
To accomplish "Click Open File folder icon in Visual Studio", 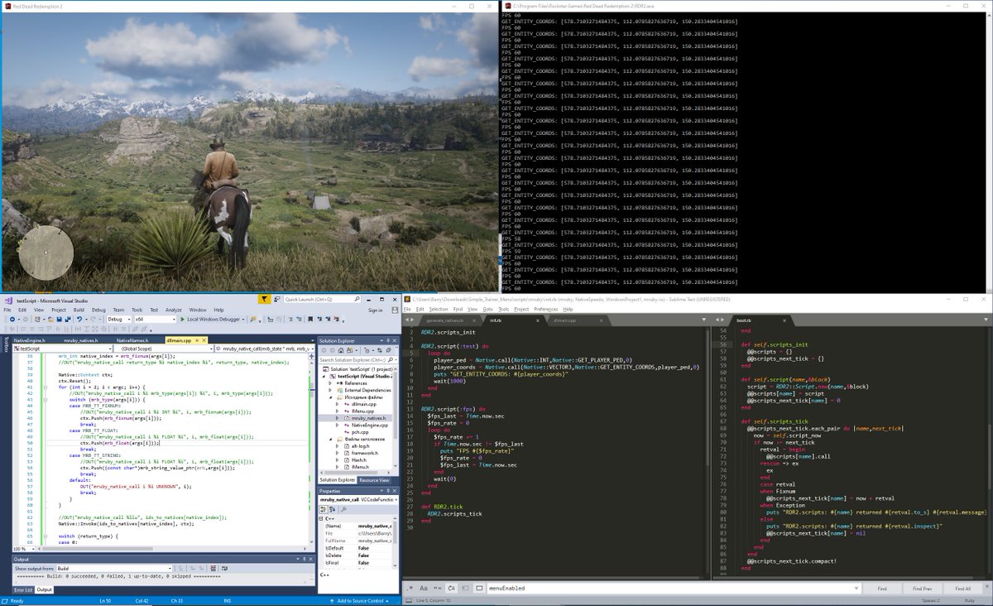I will 50,319.
